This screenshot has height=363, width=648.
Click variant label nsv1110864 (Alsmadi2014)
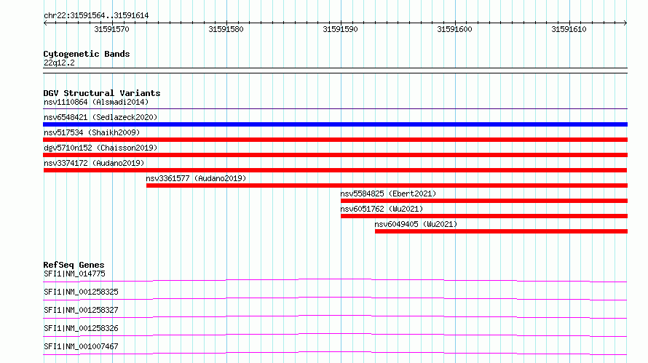96,102
